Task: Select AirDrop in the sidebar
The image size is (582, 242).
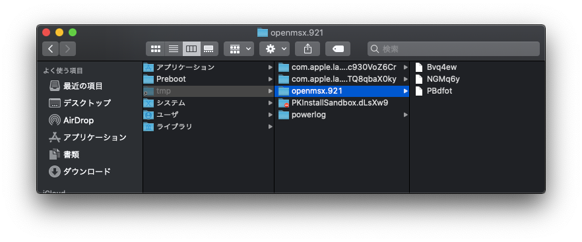Action: [x=79, y=120]
